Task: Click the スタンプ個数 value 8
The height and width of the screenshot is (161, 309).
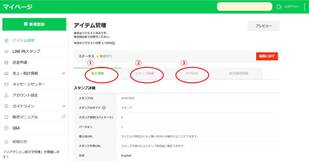Action: 122,117
